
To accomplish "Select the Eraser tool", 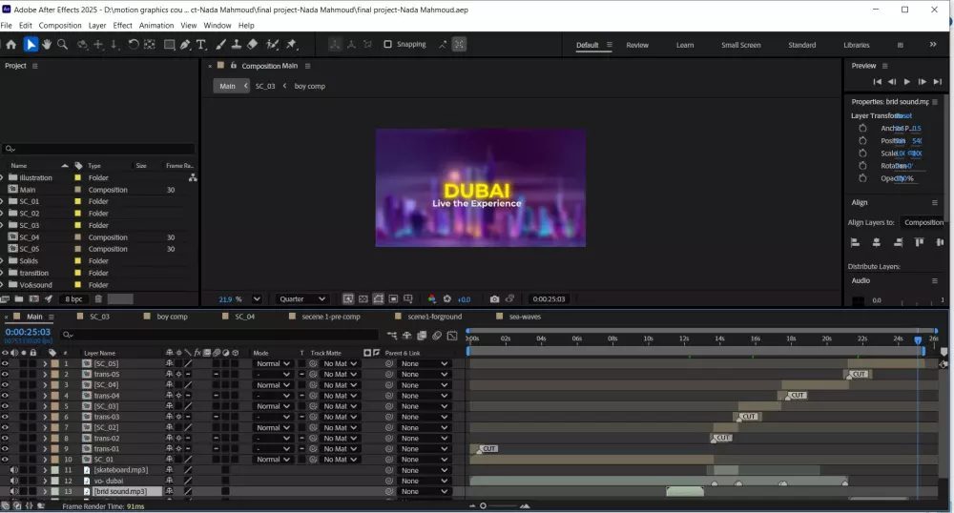I will (252, 45).
